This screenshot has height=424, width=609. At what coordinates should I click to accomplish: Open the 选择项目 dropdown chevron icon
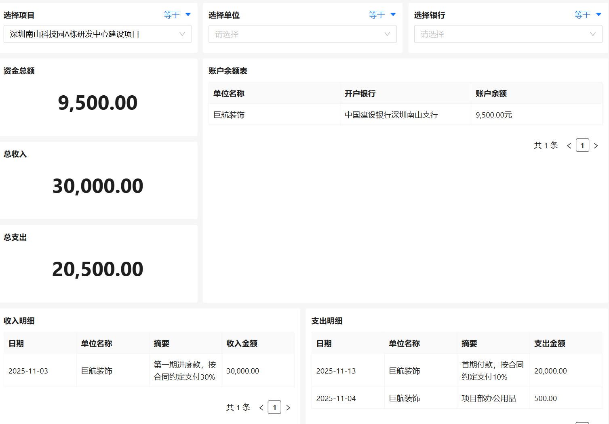coord(182,34)
